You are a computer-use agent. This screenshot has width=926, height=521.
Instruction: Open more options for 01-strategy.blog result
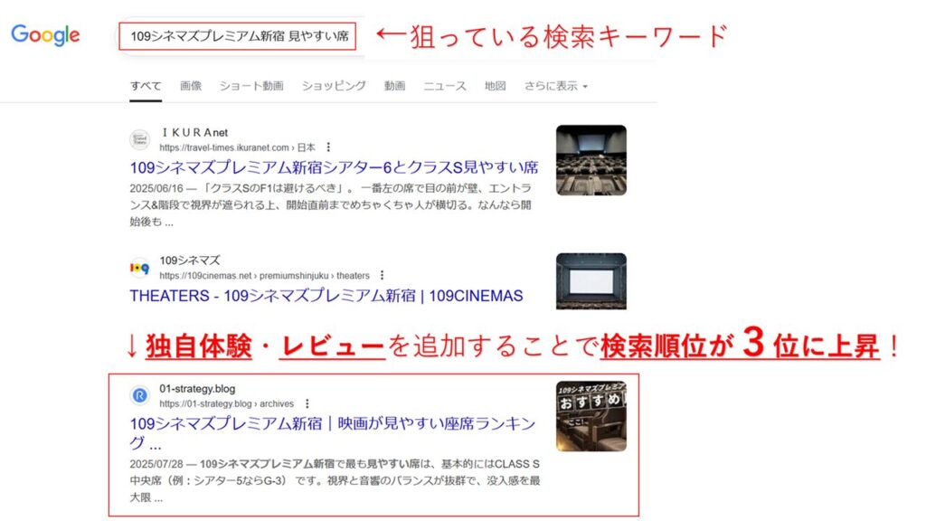pyautogui.click(x=307, y=403)
